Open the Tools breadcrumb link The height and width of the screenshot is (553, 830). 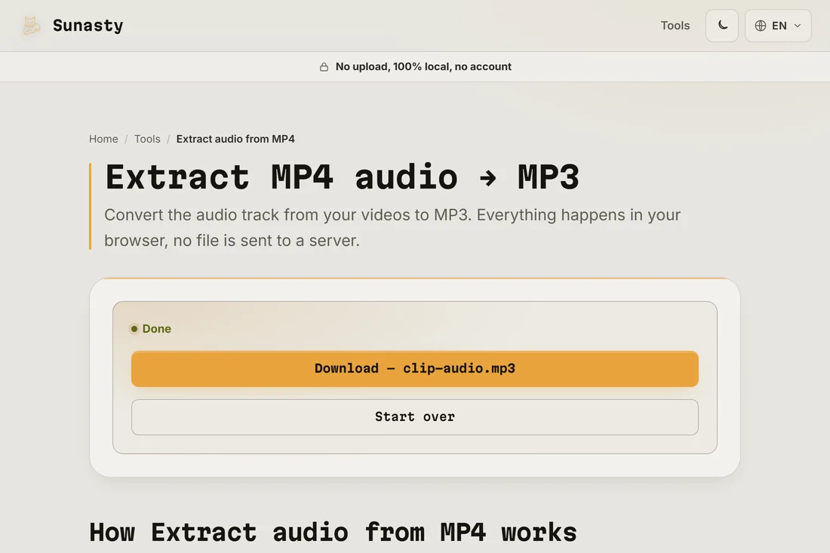(x=147, y=139)
